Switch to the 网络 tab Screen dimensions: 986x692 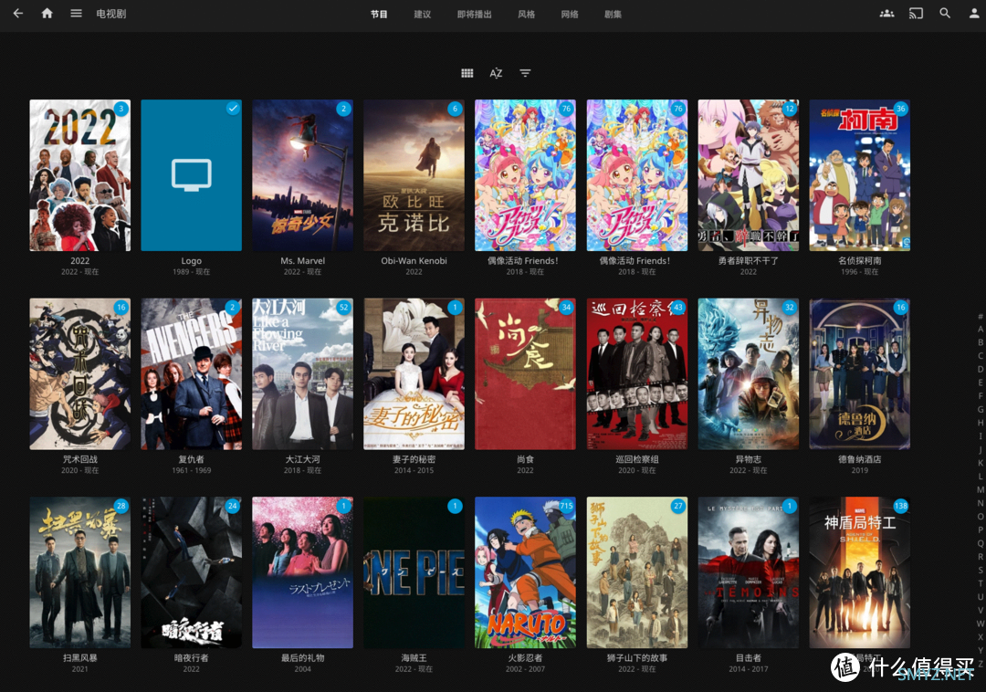click(x=570, y=14)
